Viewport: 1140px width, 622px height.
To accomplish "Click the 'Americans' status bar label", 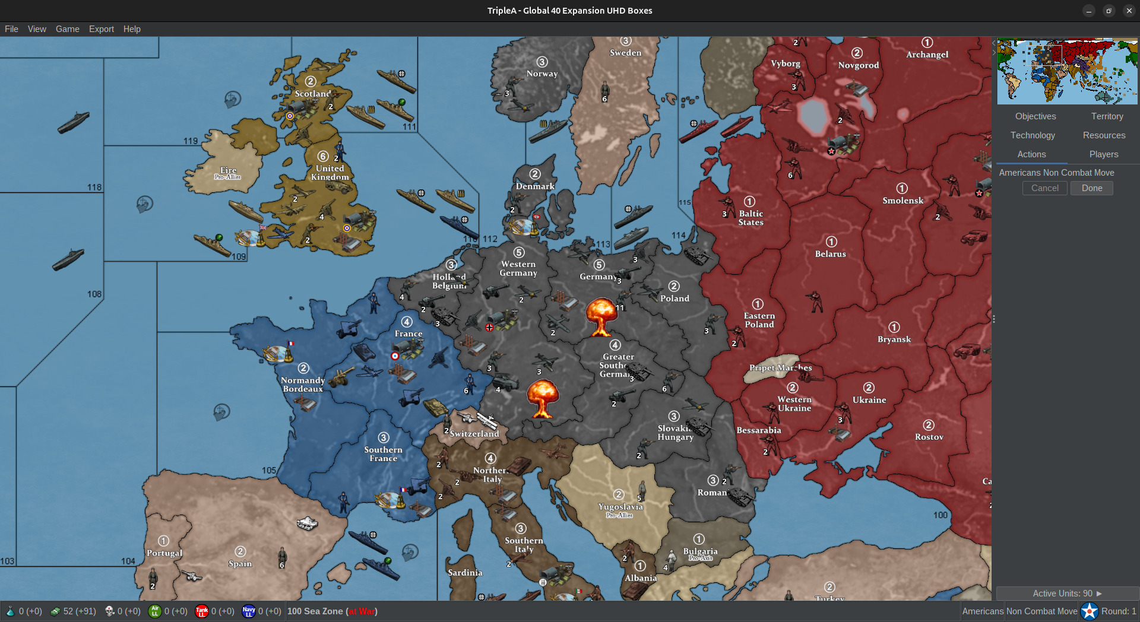I will pyautogui.click(x=983, y=611).
